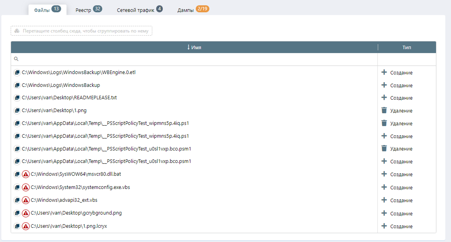
Task: Click the alert icon for advapi32_ext.vbs
Action: point(26,200)
